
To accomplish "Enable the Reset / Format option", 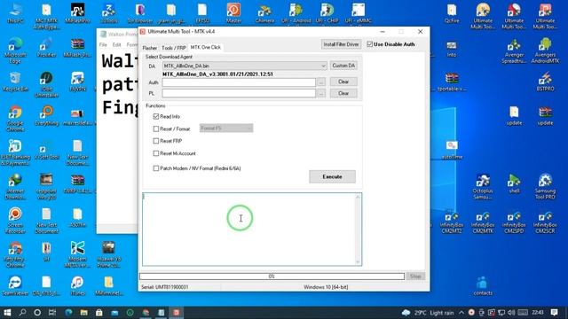I will 156,128.
